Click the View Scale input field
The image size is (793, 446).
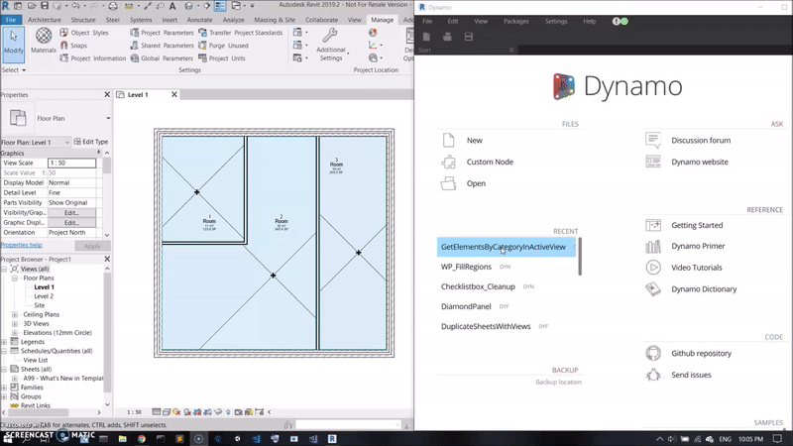[x=71, y=163]
